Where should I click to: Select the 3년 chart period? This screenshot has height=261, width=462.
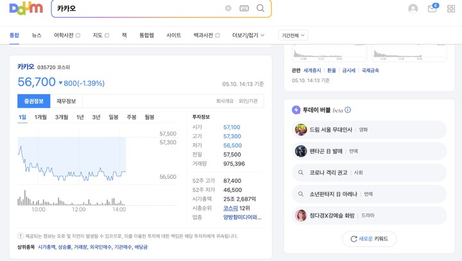(96, 117)
